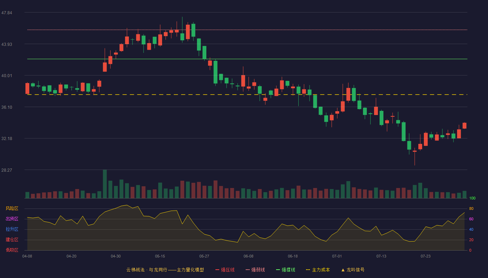The width and height of the screenshot is (488, 278).
Task: Click the green horizontal support line on the chart
Action: (247, 59)
